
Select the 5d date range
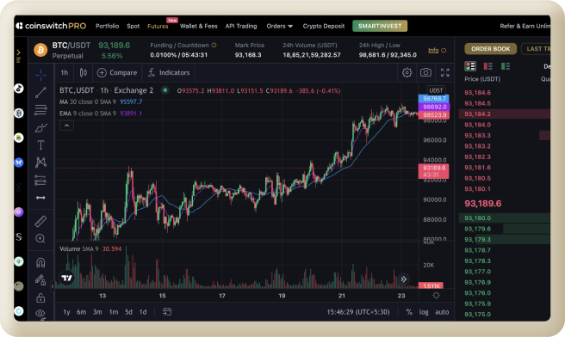click(128, 312)
